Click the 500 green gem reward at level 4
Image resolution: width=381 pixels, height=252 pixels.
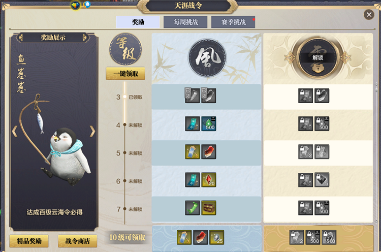(x=208, y=123)
